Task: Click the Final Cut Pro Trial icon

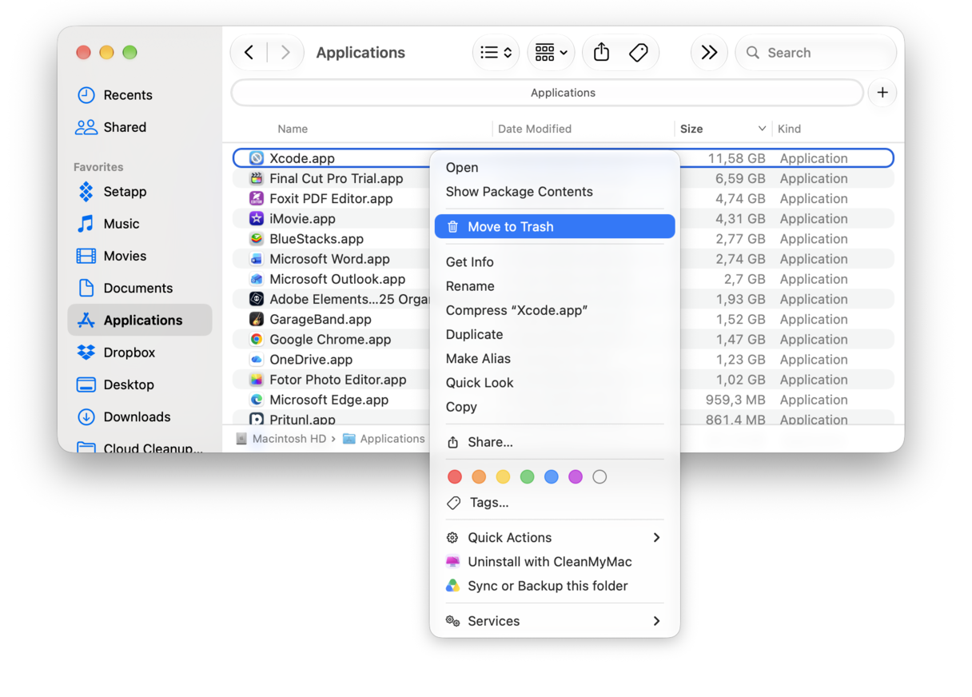Action: [257, 178]
